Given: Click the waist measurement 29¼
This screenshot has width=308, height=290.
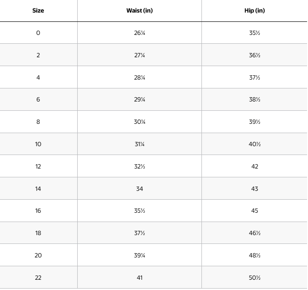Looking at the screenshot, I should click(140, 100).
